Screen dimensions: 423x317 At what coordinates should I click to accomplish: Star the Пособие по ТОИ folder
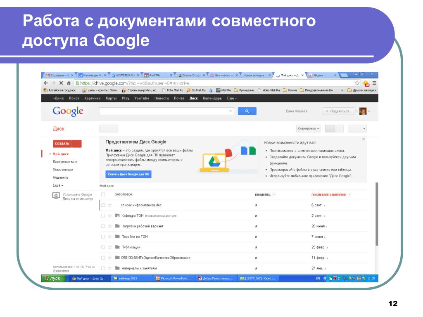click(x=110, y=237)
